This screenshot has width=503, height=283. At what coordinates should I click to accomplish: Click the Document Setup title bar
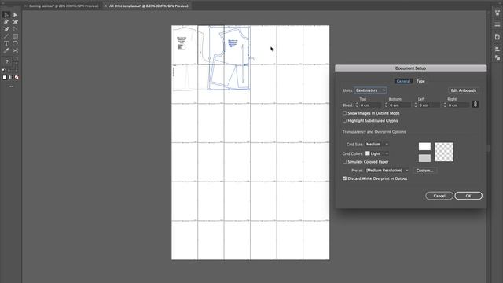click(410, 68)
